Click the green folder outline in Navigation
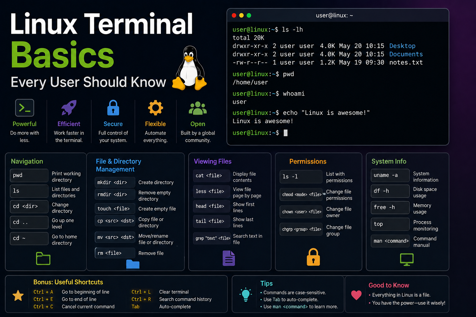Image resolution: width=476 pixels, height=317 pixels. pyautogui.click(x=43, y=258)
